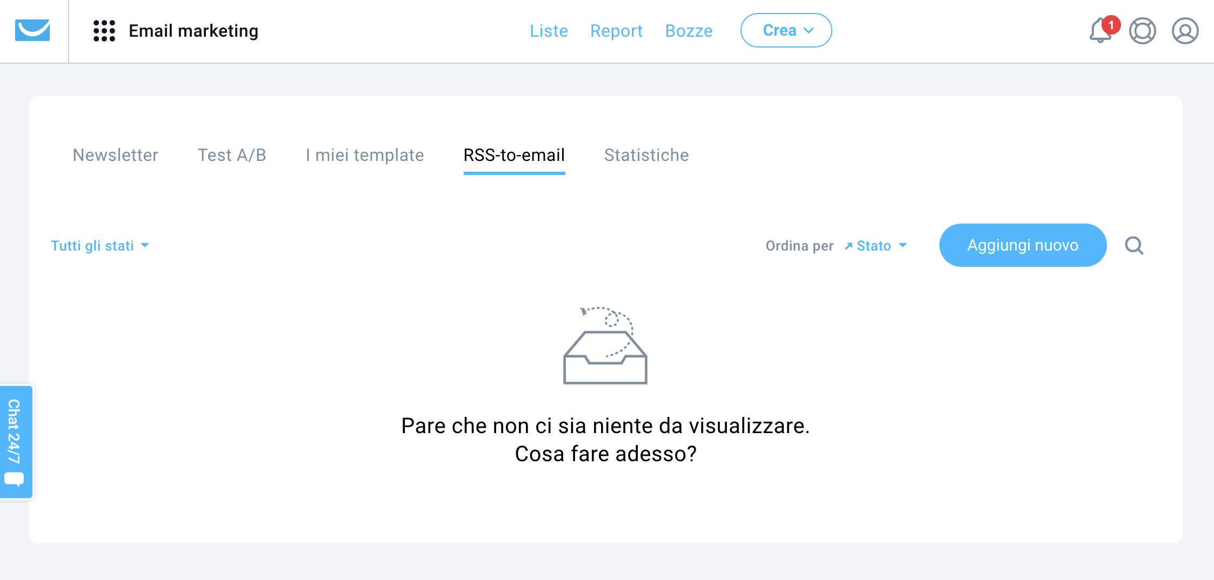Switch to the Test A/B tab
The image size is (1214, 580).
point(231,155)
